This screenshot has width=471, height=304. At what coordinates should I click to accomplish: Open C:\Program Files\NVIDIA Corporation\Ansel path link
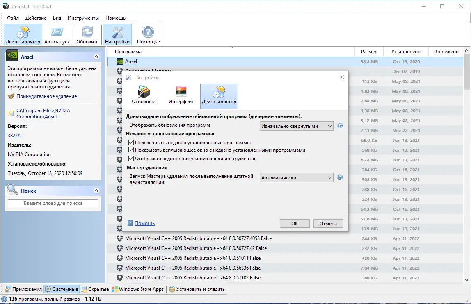(x=43, y=114)
